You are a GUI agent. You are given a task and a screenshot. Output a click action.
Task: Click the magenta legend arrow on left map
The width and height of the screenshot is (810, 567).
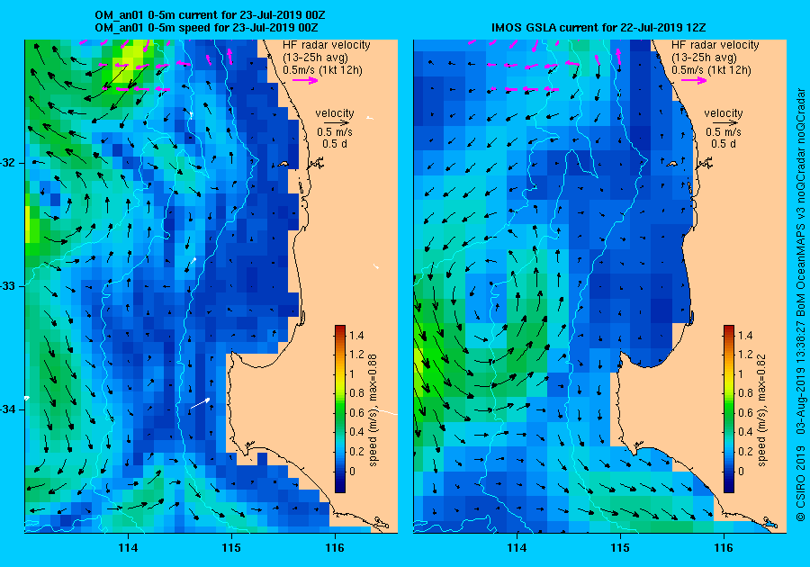[305, 80]
